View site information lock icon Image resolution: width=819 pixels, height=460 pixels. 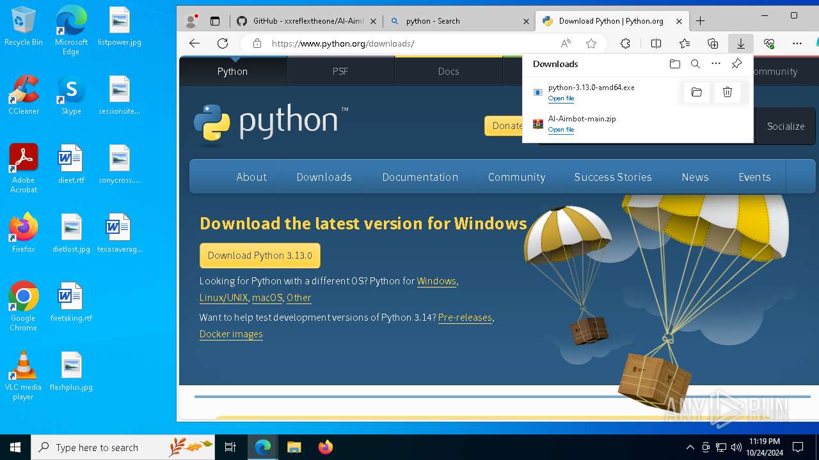[257, 43]
